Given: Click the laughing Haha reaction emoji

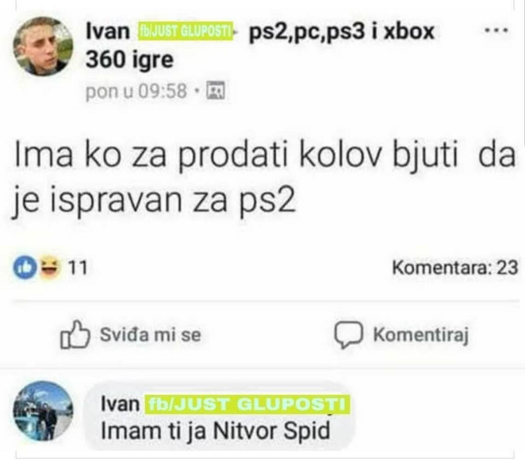Looking at the screenshot, I should click(x=49, y=267).
